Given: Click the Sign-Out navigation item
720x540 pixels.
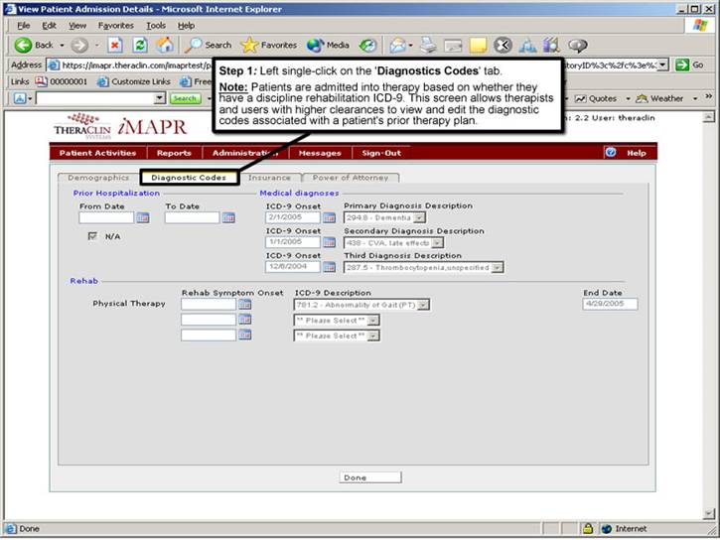Looking at the screenshot, I should tap(381, 153).
